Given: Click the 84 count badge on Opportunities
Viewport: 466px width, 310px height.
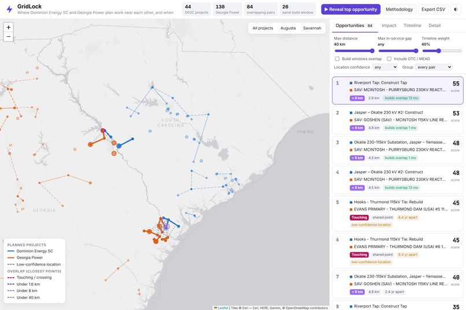Looking at the screenshot, I should [369, 26].
